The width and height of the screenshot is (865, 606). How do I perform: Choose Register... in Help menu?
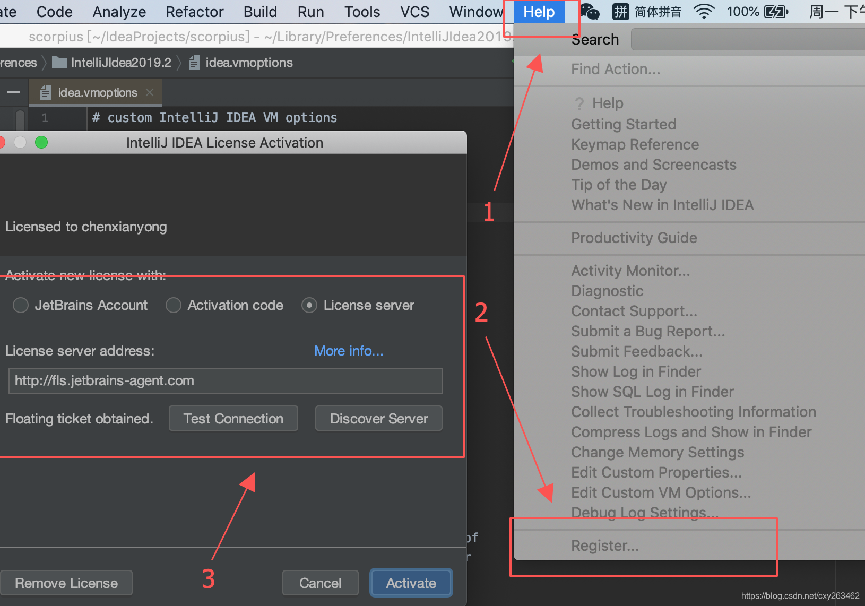point(605,546)
